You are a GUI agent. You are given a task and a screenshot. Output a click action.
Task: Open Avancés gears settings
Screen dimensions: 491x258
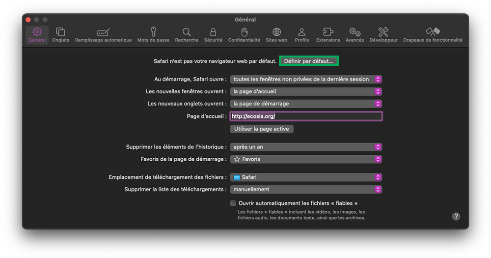[x=355, y=35]
